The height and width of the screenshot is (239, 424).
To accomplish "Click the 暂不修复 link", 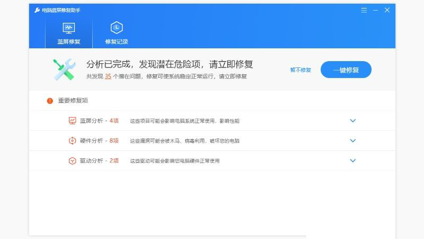I will pos(301,70).
